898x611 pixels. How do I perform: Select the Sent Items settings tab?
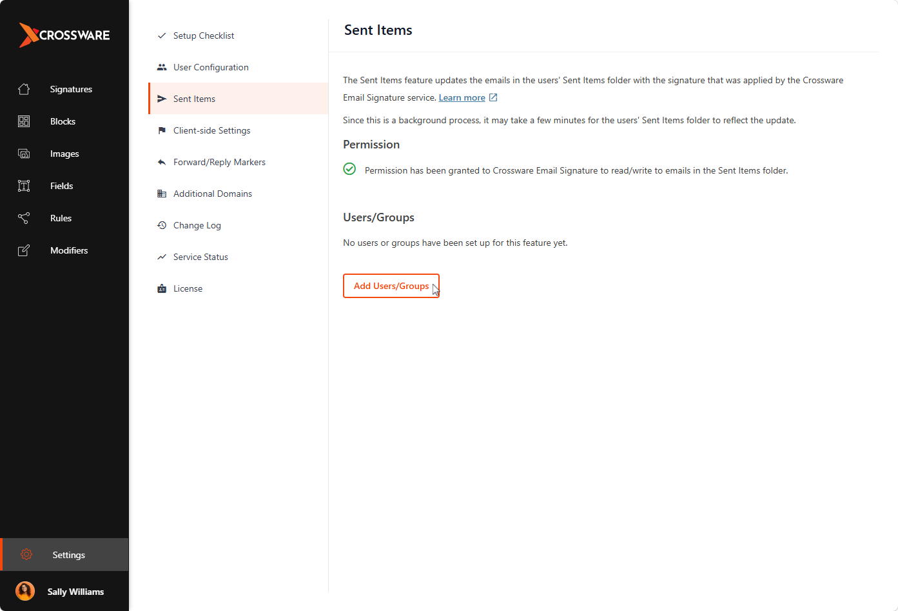coord(238,99)
